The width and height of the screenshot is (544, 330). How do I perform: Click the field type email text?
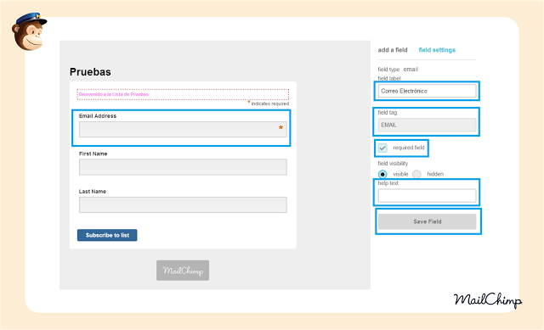pyautogui.click(x=398, y=70)
